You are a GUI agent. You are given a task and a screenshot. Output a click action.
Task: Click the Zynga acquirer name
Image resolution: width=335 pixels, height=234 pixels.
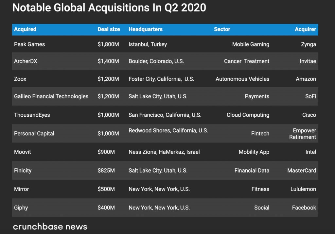[309, 44]
